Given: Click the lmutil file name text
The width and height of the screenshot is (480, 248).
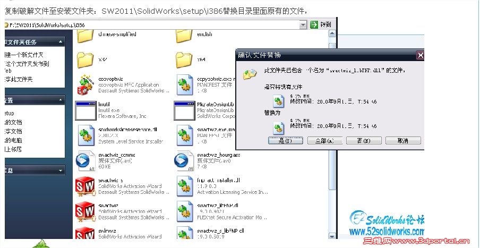Looking at the screenshot, I should [104, 104].
